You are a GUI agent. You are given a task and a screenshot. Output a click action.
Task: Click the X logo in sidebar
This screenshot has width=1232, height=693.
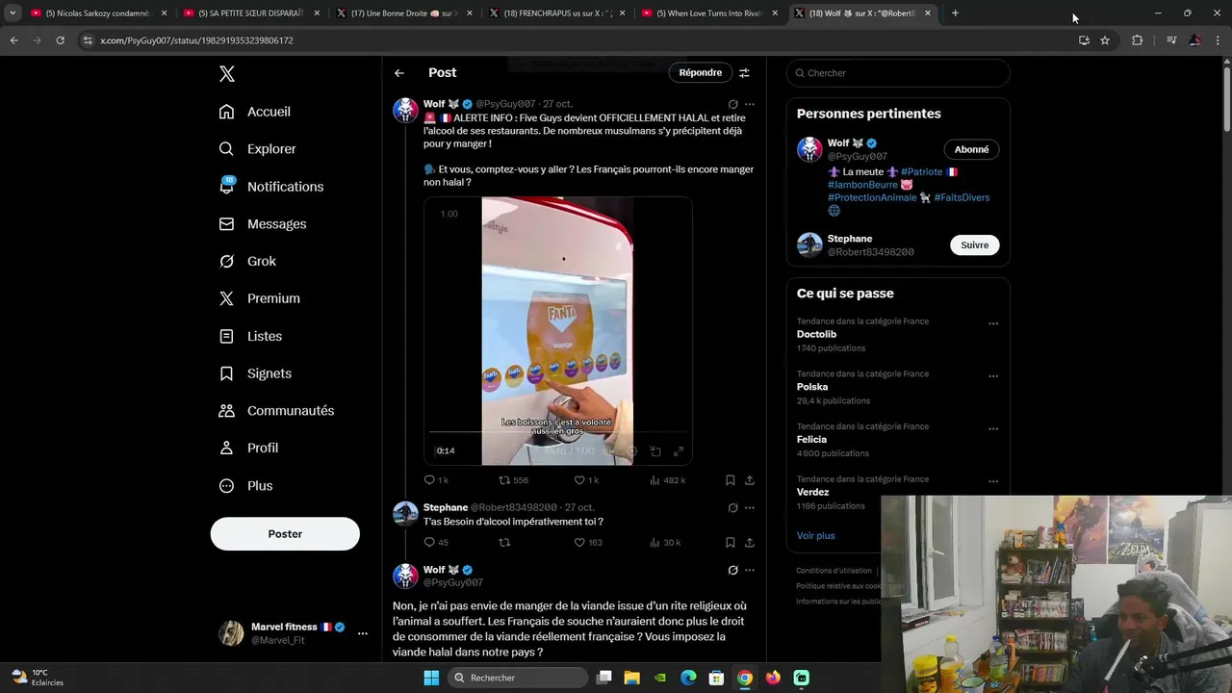pyautogui.click(x=226, y=74)
